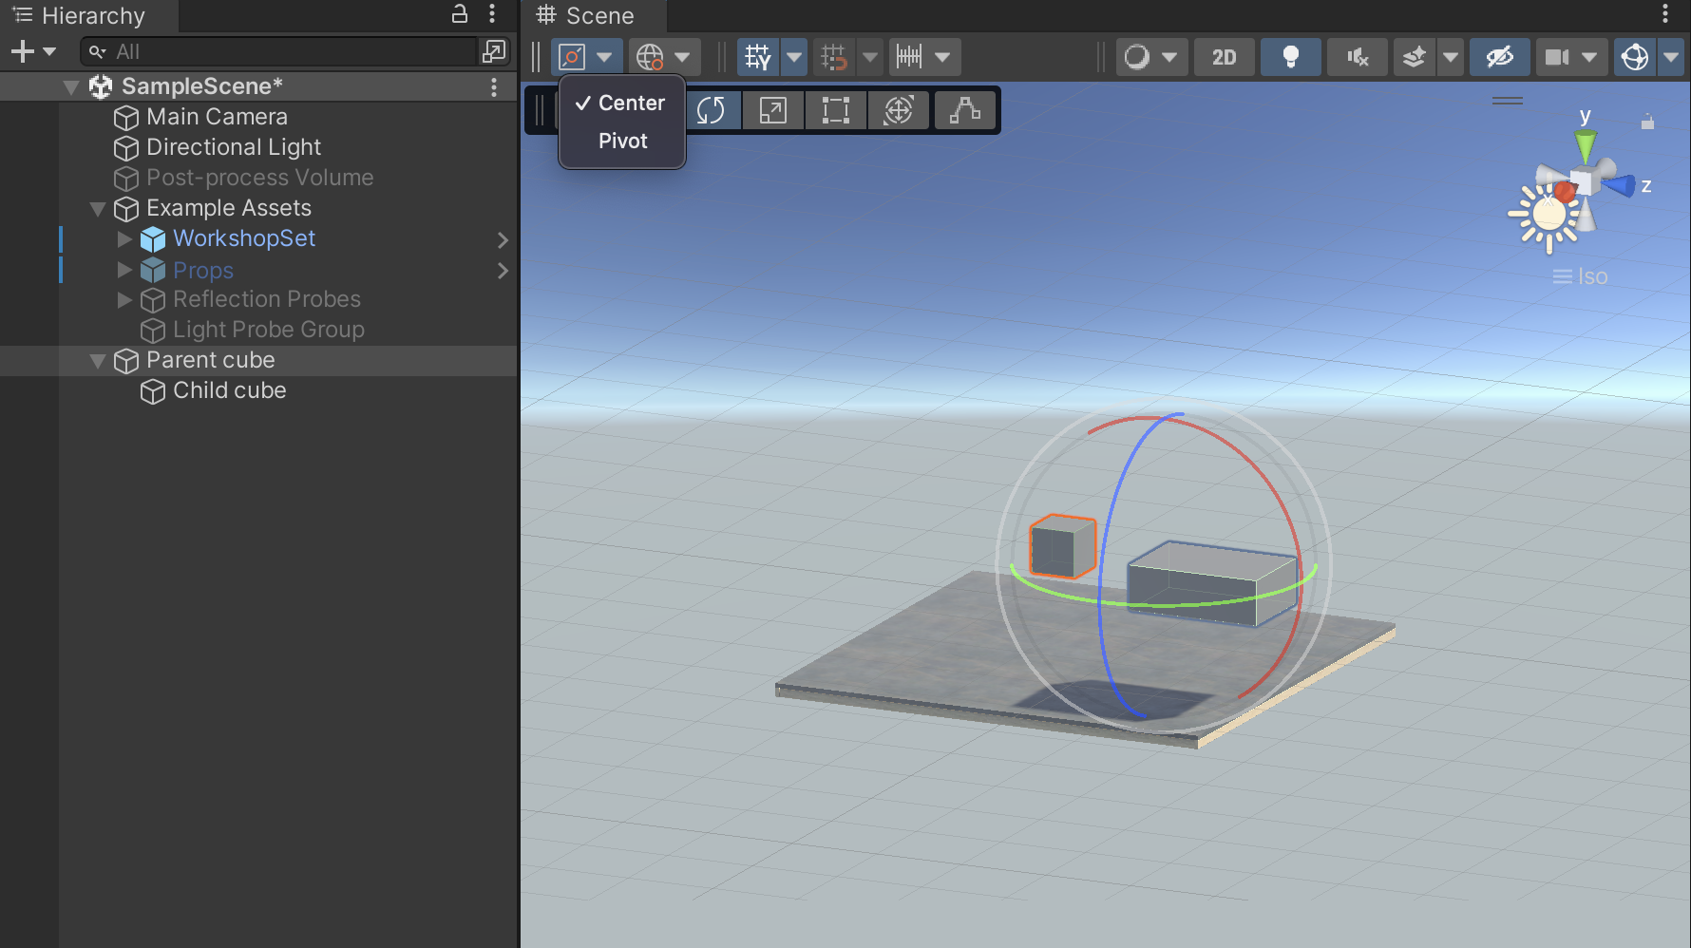Open WorkshopSet prefab with right chevron
The width and height of the screenshot is (1691, 948).
[x=503, y=240]
